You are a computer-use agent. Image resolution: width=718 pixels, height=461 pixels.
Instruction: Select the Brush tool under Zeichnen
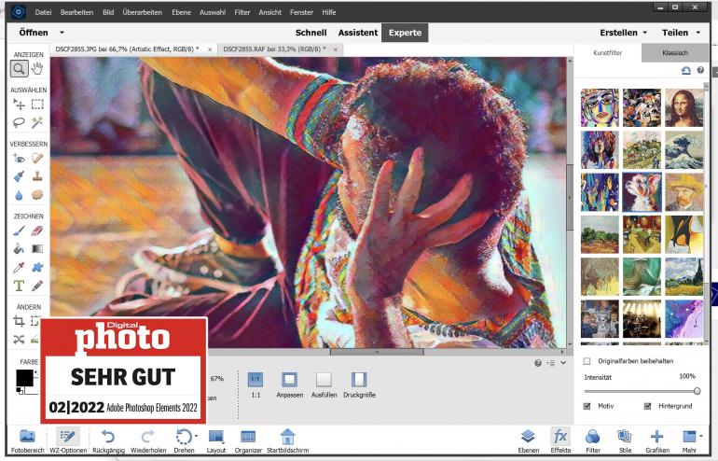[19, 230]
